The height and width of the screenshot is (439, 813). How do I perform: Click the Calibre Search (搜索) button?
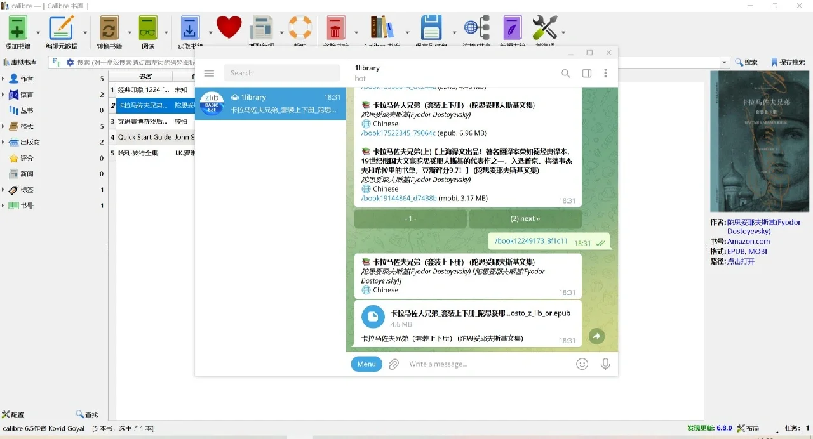[x=746, y=62]
